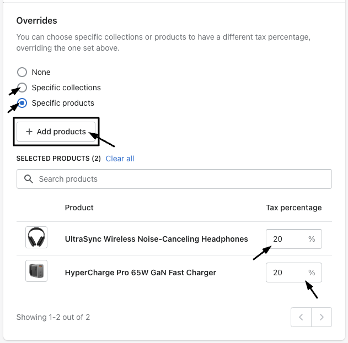Viewport: 348px width, 343px height.
Task: Focus the Search products field
Action: click(182, 179)
